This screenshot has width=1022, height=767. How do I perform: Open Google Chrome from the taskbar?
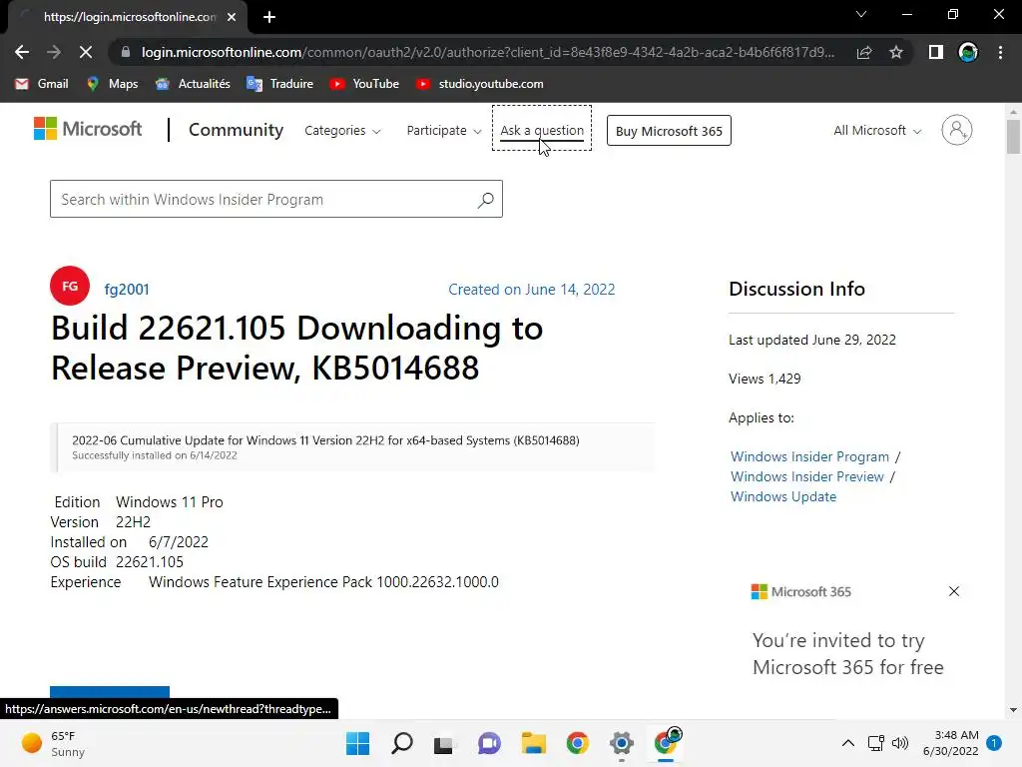pos(578,743)
